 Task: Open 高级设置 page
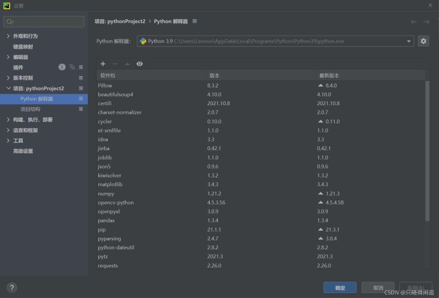pyautogui.click(x=23, y=151)
